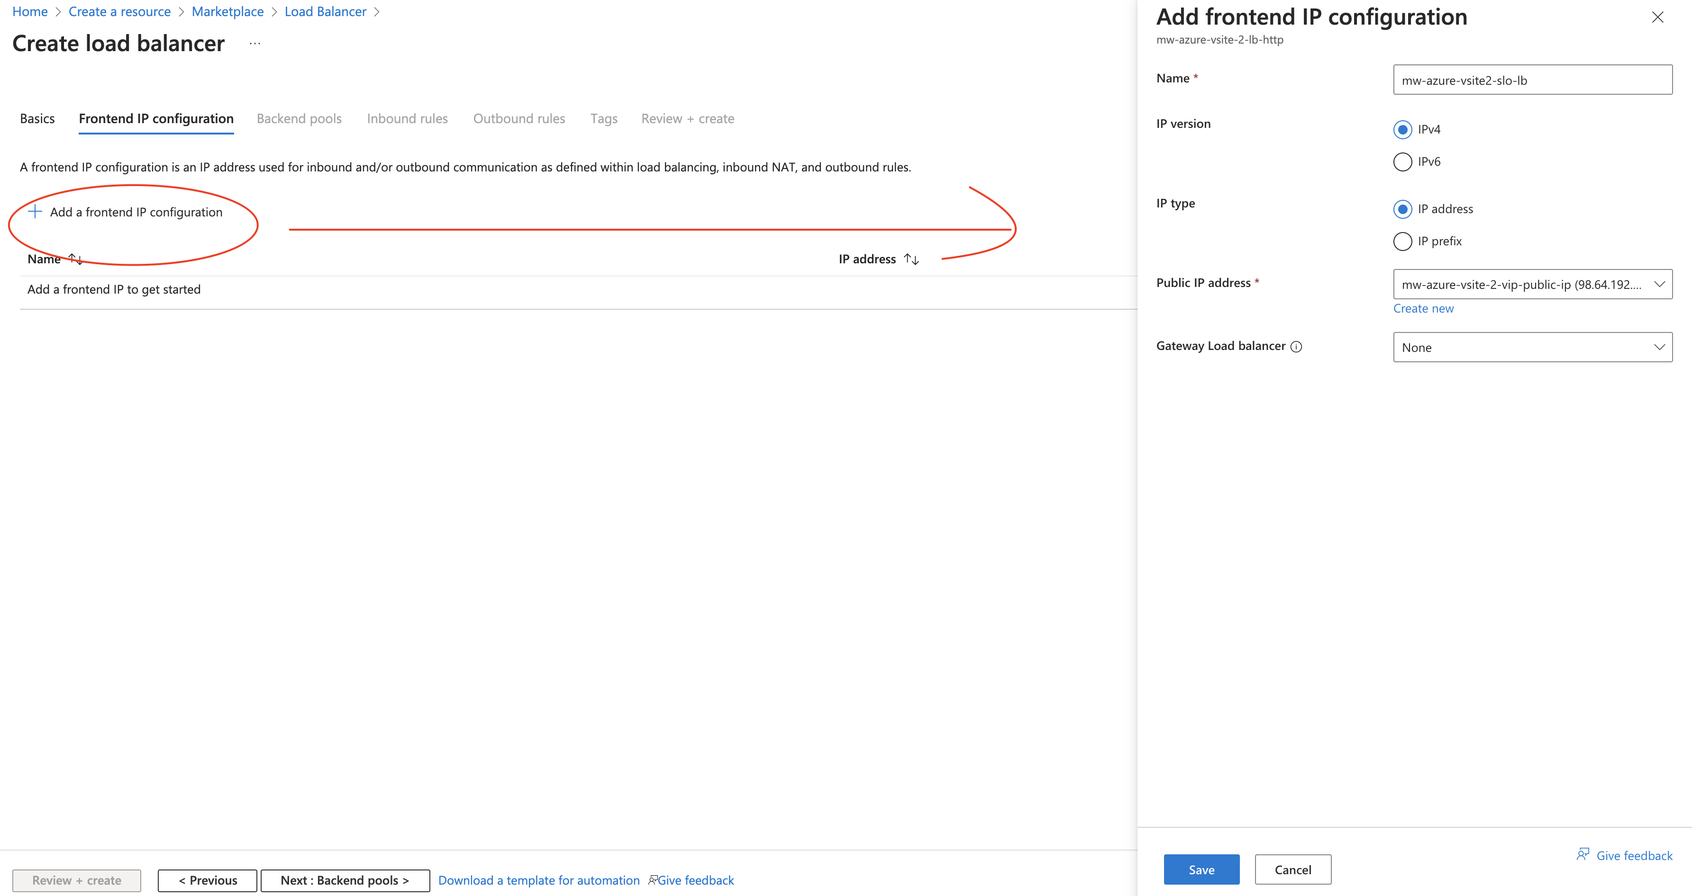Navigate to Marketplace via the breadcrumb
This screenshot has height=896, width=1692.
click(227, 11)
